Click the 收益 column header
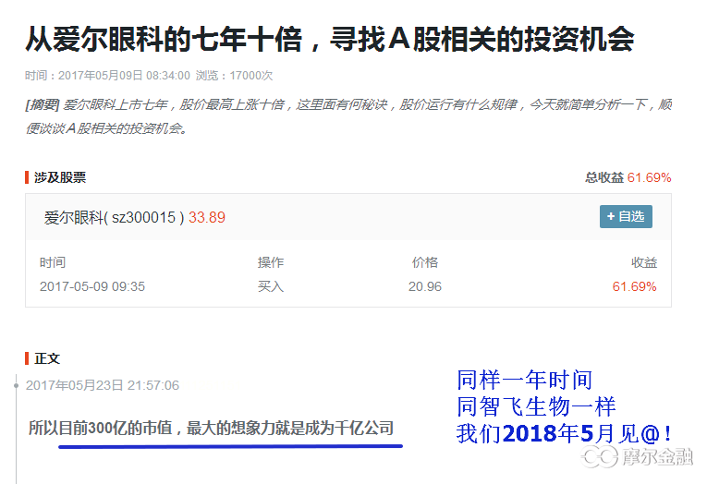The width and height of the screenshot is (707, 484). point(644,262)
